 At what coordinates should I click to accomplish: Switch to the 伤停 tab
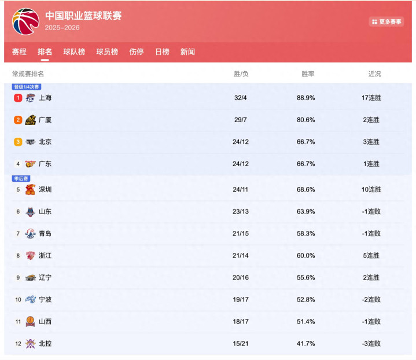pyautogui.click(x=137, y=52)
